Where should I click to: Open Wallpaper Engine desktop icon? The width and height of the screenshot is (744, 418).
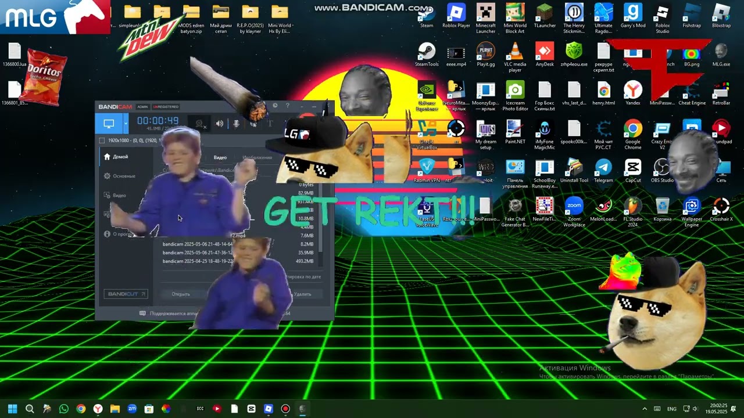point(692,212)
